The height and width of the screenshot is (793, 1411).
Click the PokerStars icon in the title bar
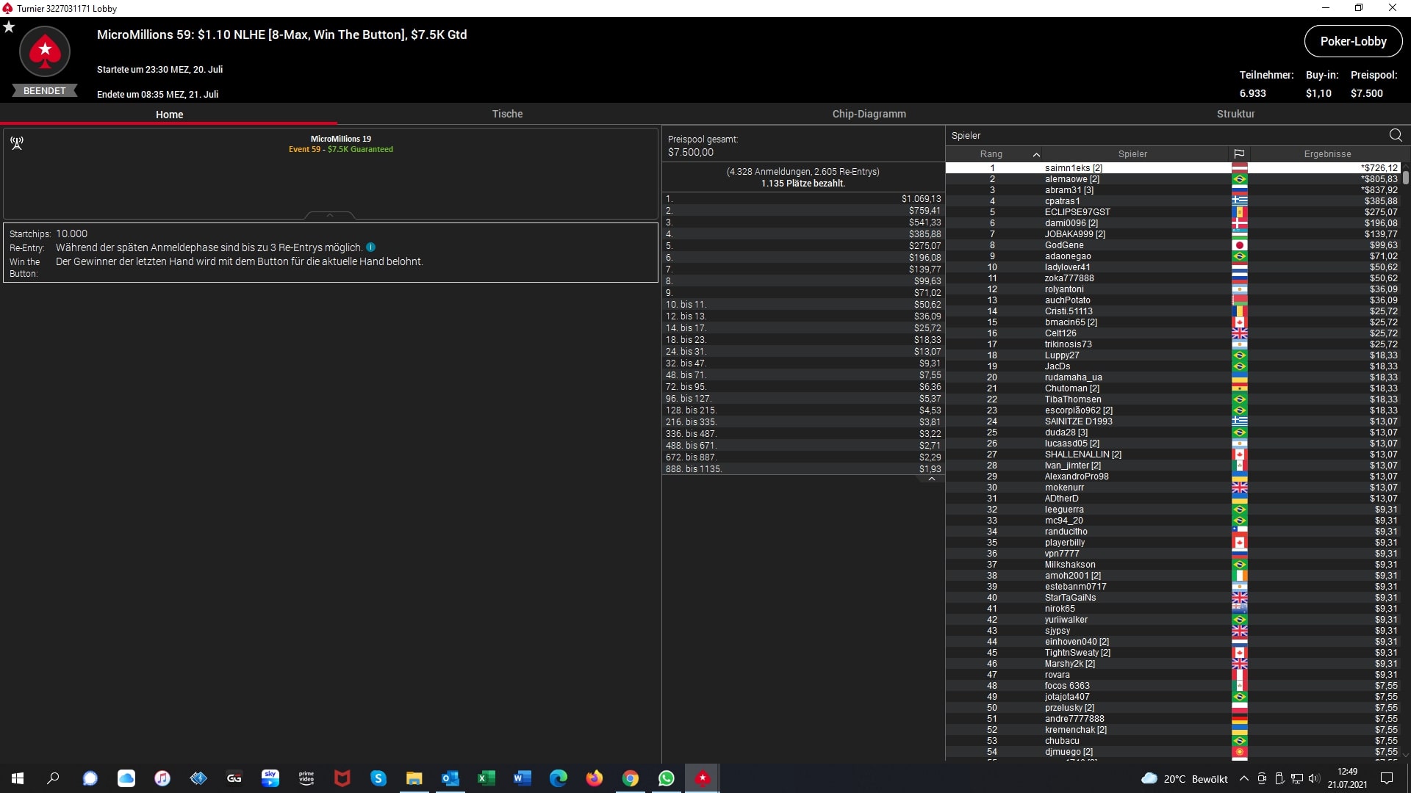click(x=7, y=8)
